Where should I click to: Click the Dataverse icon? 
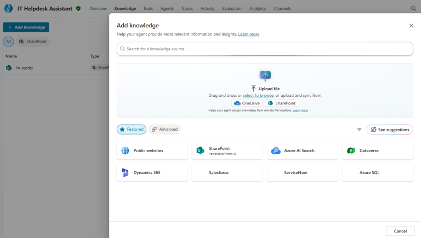coord(351,150)
